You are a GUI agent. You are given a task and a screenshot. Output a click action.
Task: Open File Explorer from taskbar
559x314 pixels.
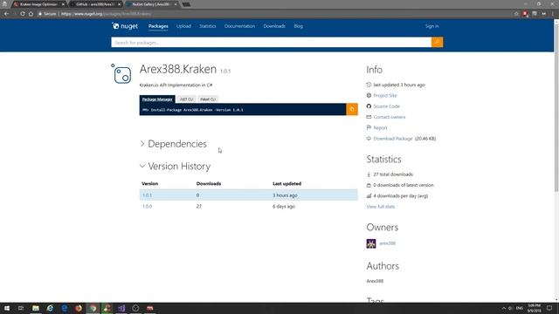[x=36, y=308]
